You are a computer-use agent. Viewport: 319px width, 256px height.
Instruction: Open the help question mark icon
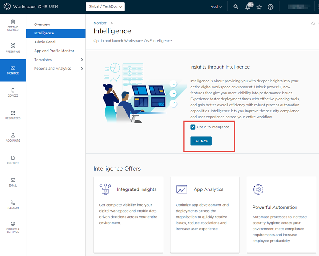270,7
